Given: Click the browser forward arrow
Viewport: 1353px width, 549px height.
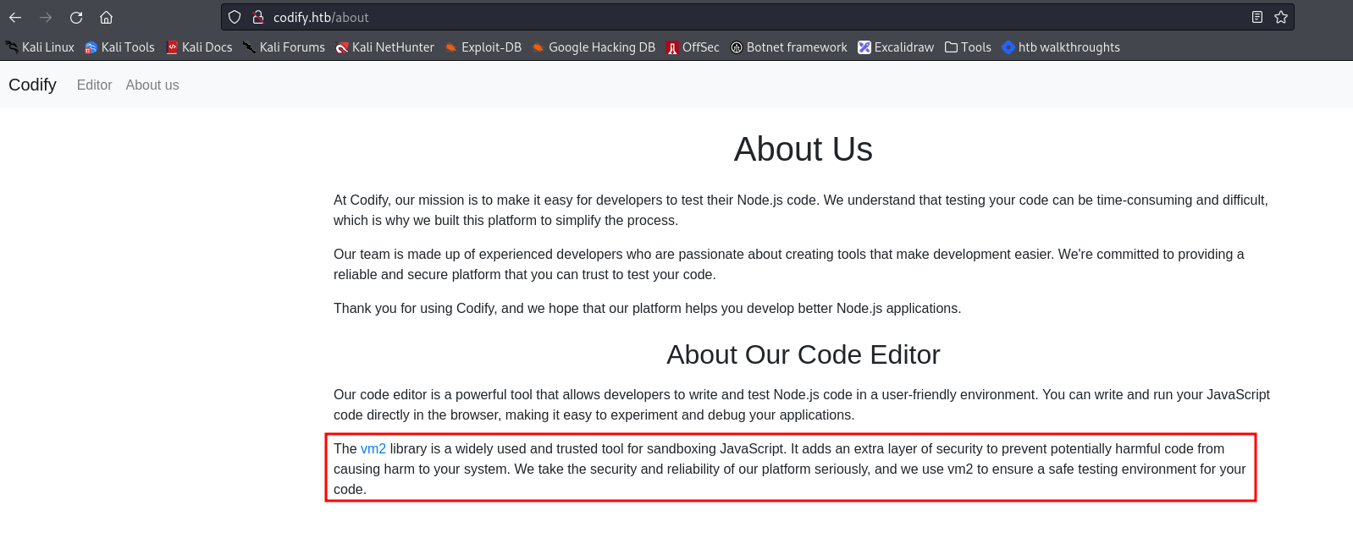Looking at the screenshot, I should tap(46, 17).
